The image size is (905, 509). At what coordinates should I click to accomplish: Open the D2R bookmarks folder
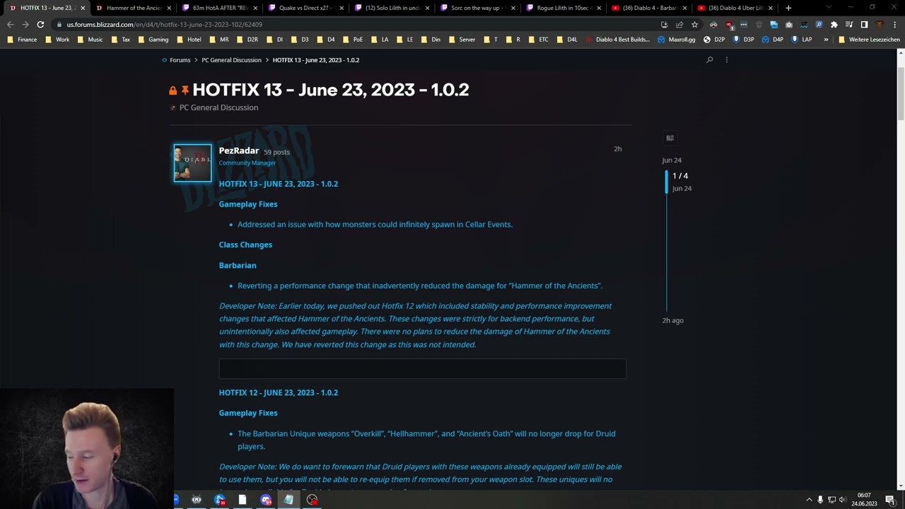(x=247, y=40)
